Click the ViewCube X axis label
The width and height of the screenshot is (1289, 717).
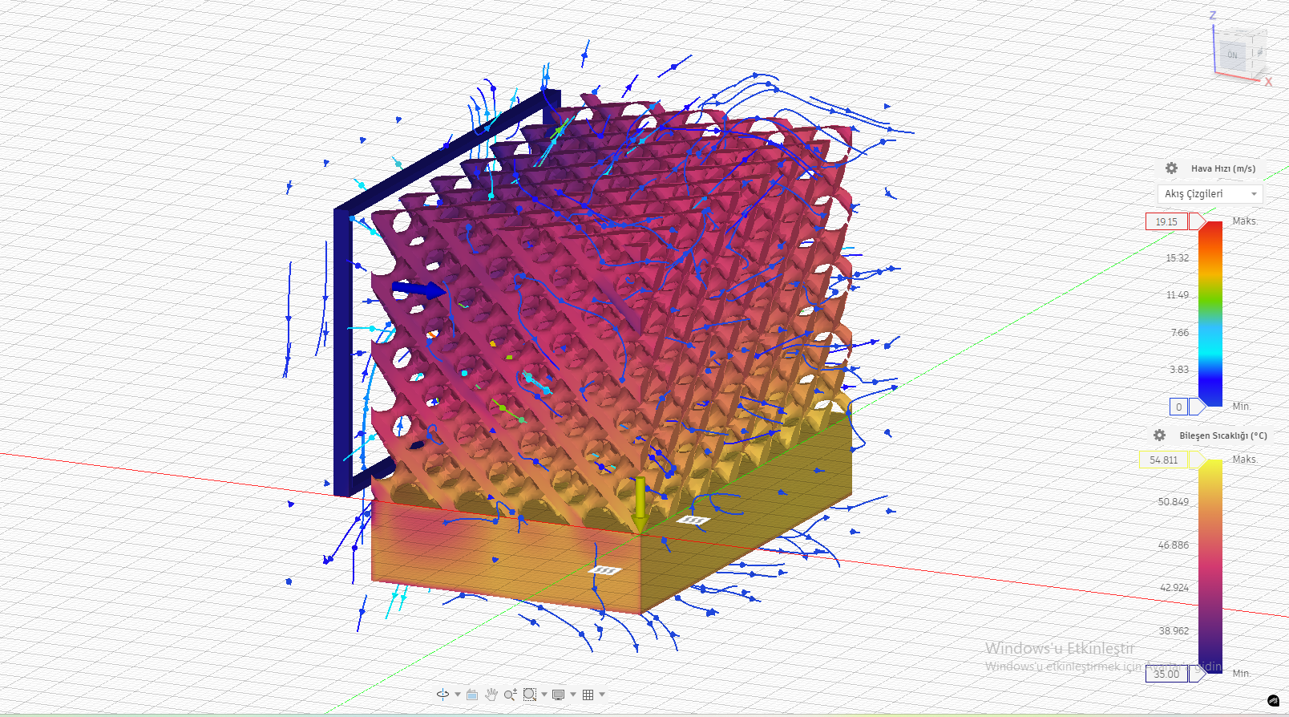pos(1268,82)
